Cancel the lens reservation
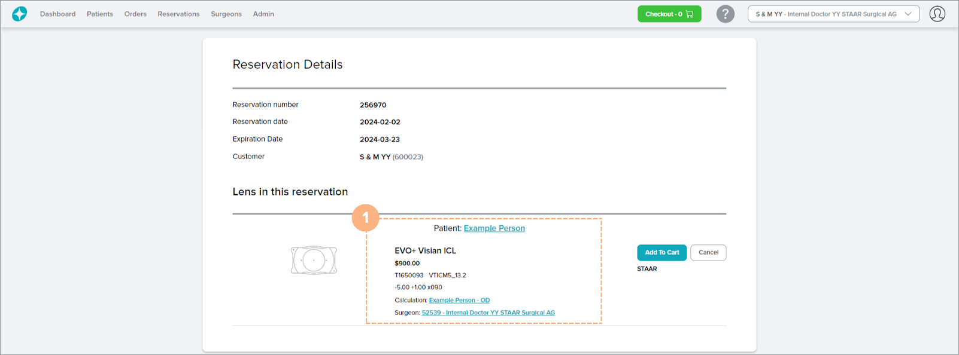Screen dimensions: 959x355 point(708,253)
